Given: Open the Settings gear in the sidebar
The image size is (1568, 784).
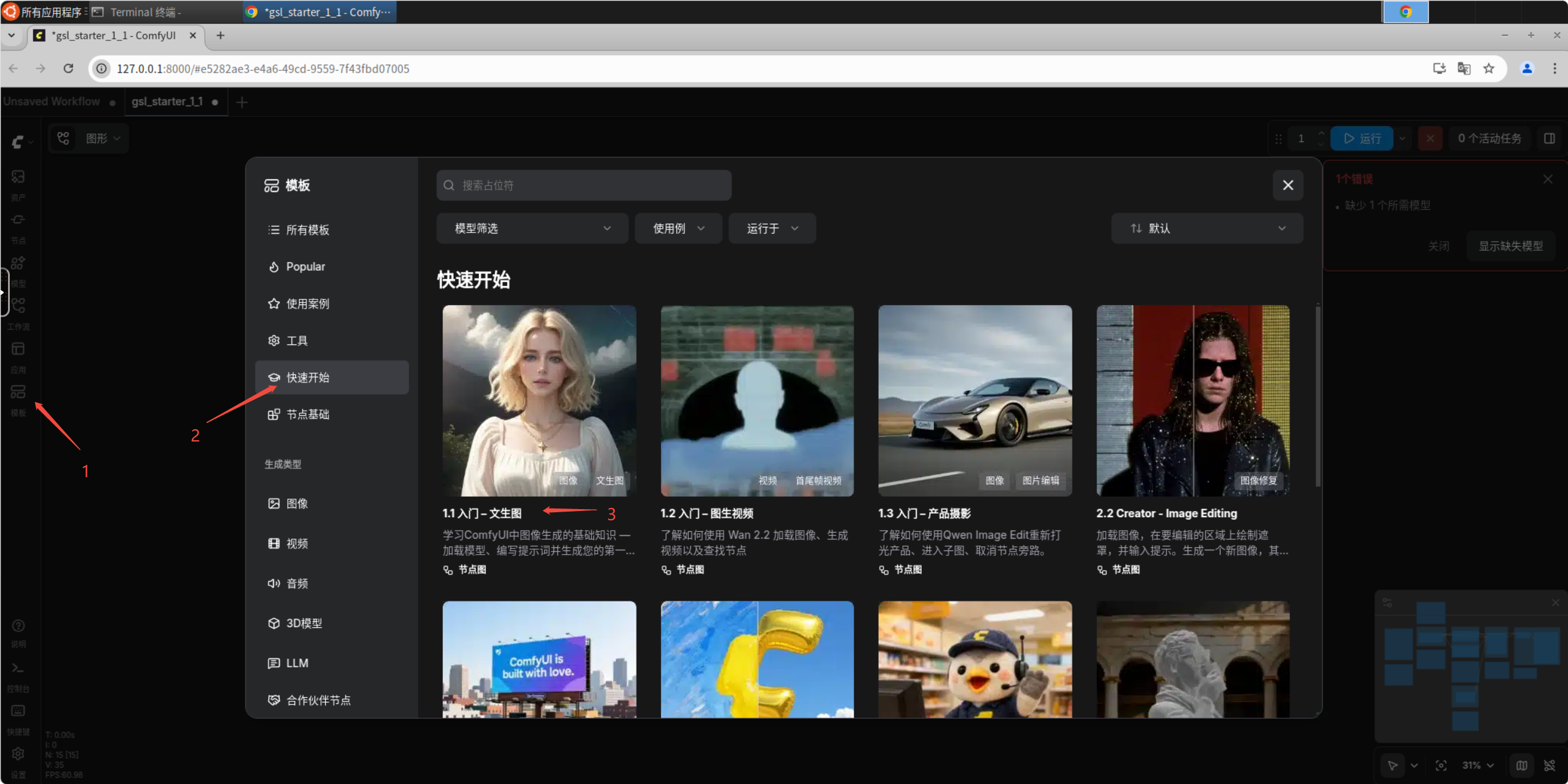Looking at the screenshot, I should [x=18, y=754].
